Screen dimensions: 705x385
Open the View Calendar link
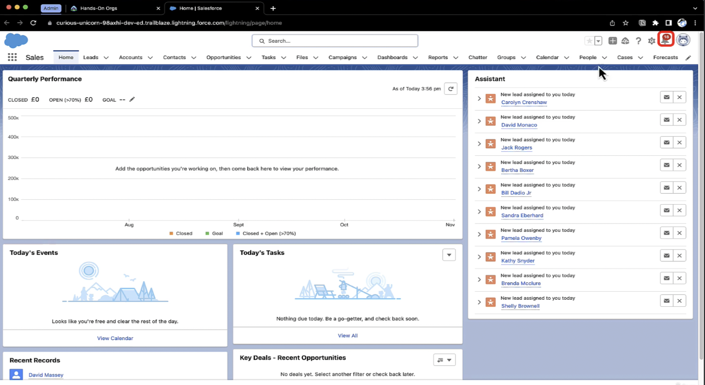(x=115, y=338)
